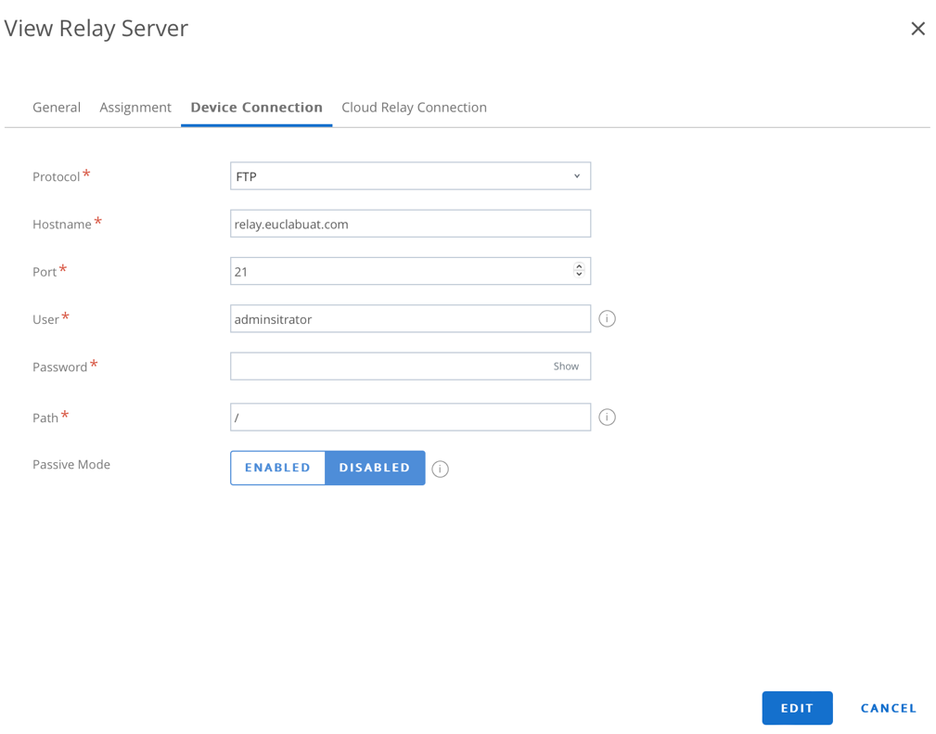This screenshot has width=936, height=734.
Task: Increase the Port number with up arrow
Action: [579, 266]
